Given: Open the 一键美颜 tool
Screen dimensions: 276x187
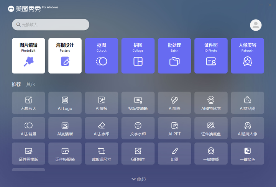Looking at the screenshot, I should pos(211,154).
